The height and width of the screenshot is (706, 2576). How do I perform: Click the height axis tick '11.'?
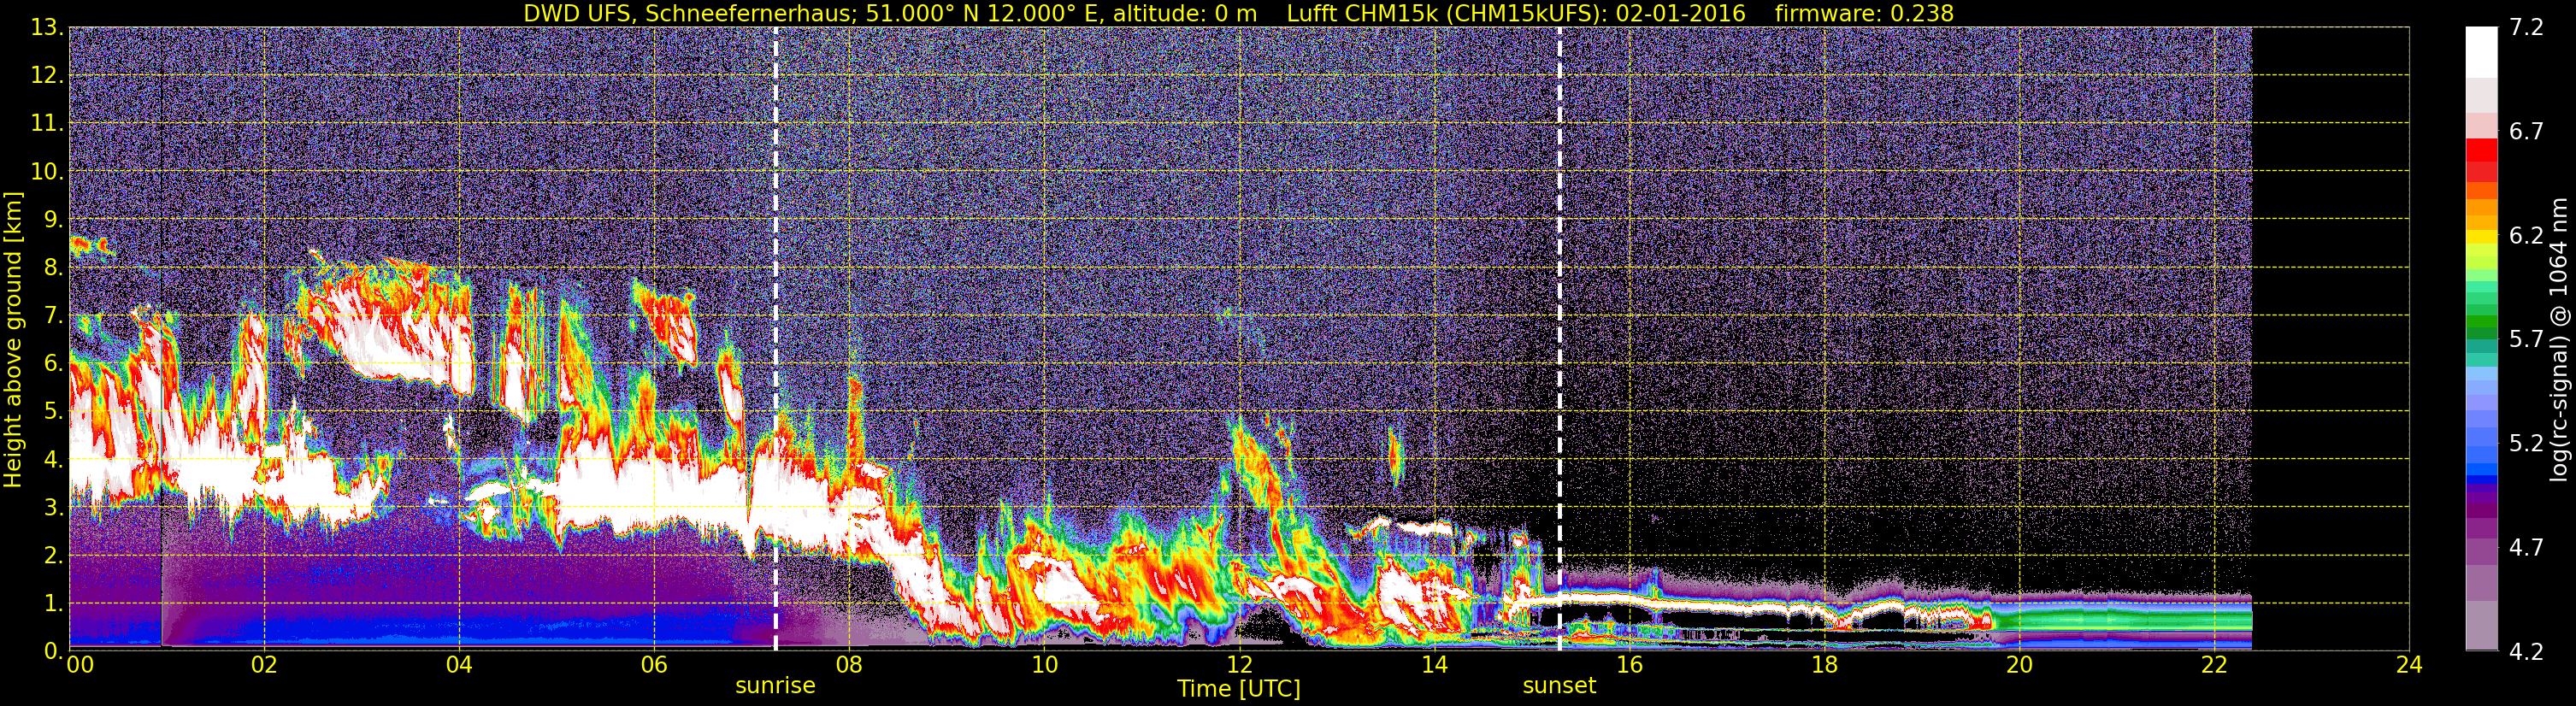(x=46, y=124)
